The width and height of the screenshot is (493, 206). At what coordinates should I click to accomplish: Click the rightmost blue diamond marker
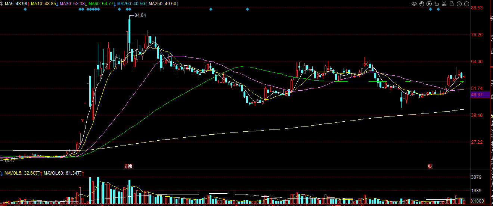[x=438, y=9]
